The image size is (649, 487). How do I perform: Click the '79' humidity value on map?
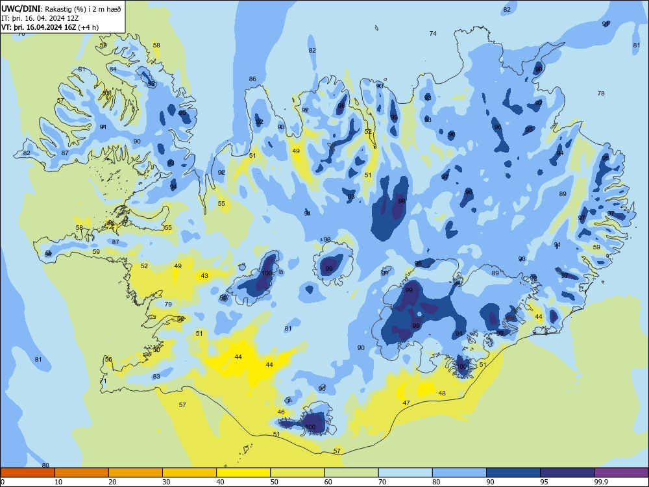tap(168, 304)
